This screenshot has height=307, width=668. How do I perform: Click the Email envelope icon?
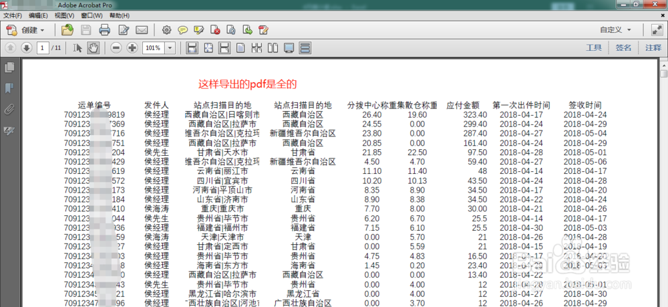coord(142,30)
